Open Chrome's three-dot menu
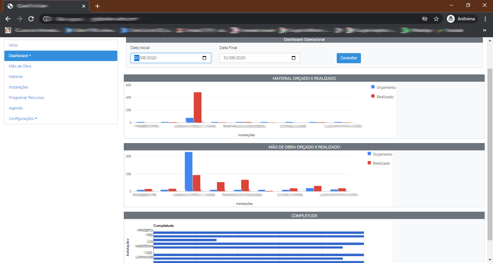This screenshot has height=263, width=493. [x=485, y=18]
